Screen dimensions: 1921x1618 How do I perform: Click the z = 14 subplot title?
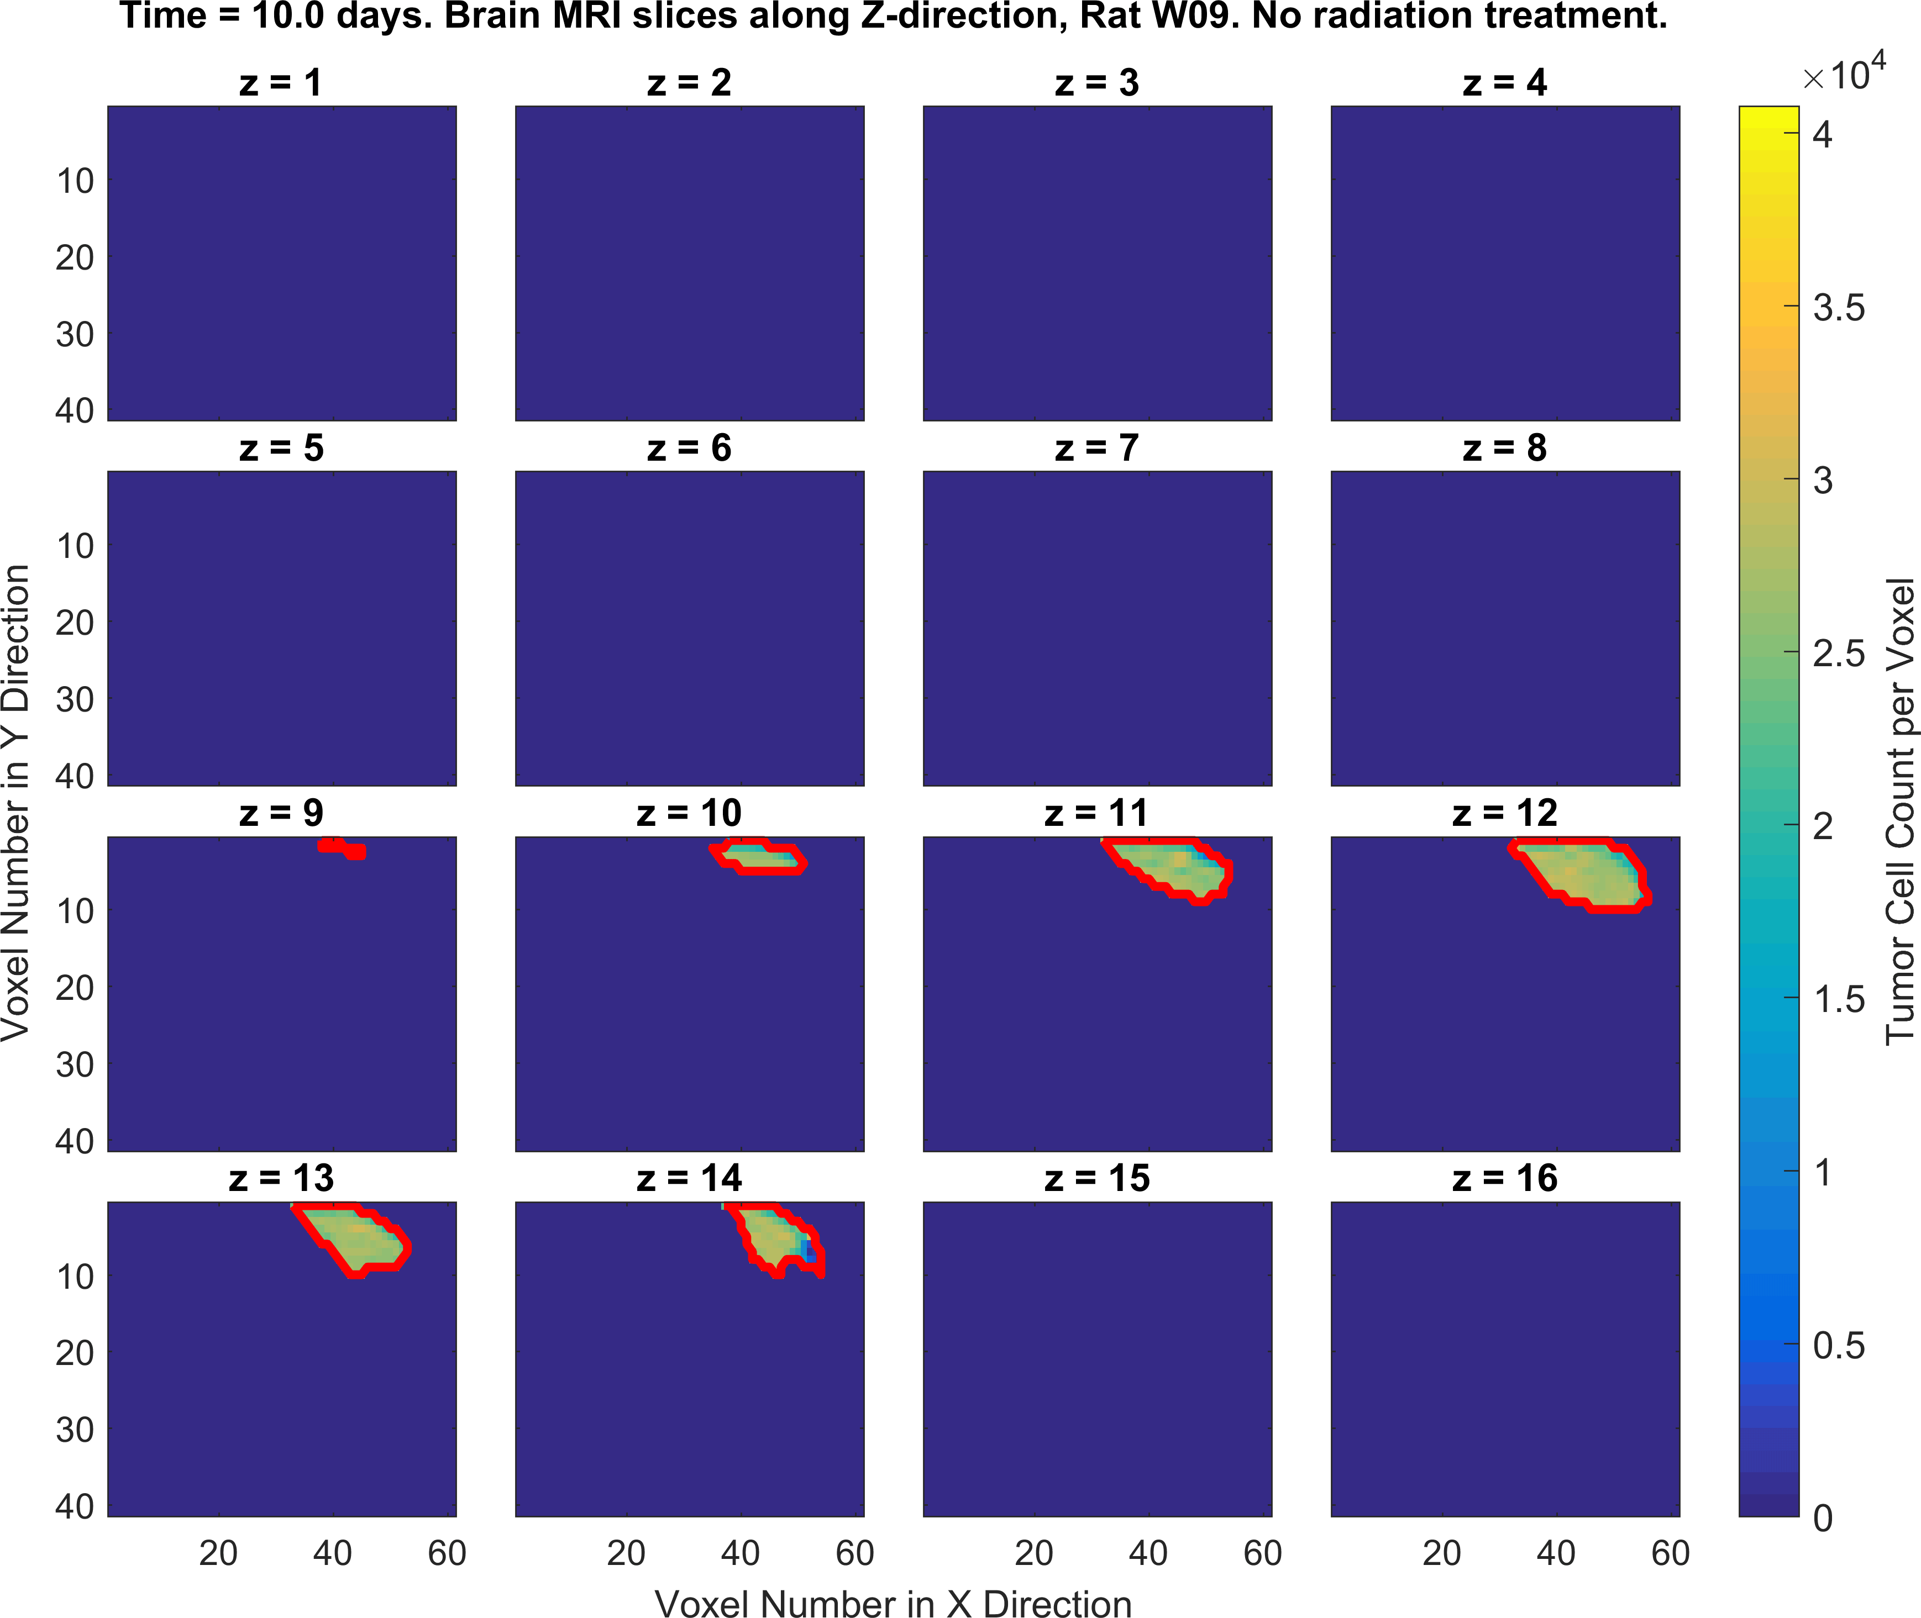[x=690, y=1178]
